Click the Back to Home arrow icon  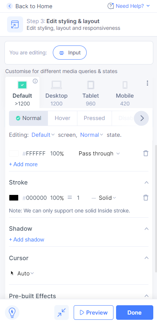[10, 6]
